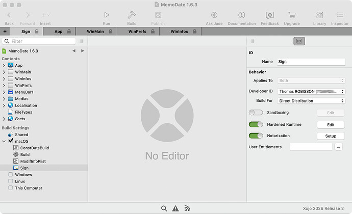This screenshot has height=214, width=352.
Task: Enable the Sandboxing switch
Action: [256, 113]
